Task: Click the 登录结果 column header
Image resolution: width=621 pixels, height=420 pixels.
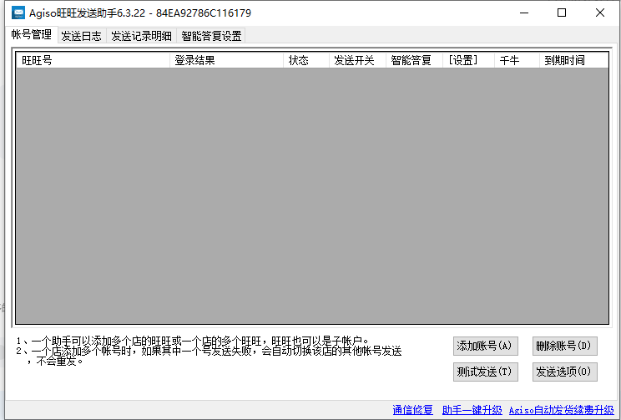Action: point(226,60)
